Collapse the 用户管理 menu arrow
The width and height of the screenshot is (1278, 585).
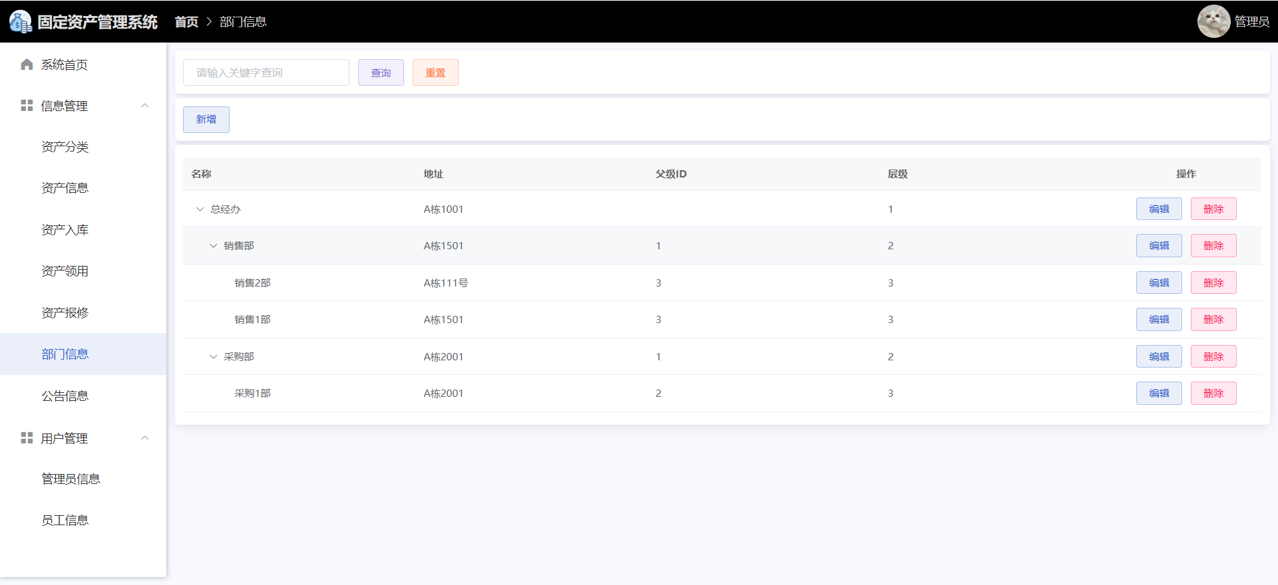pos(145,438)
